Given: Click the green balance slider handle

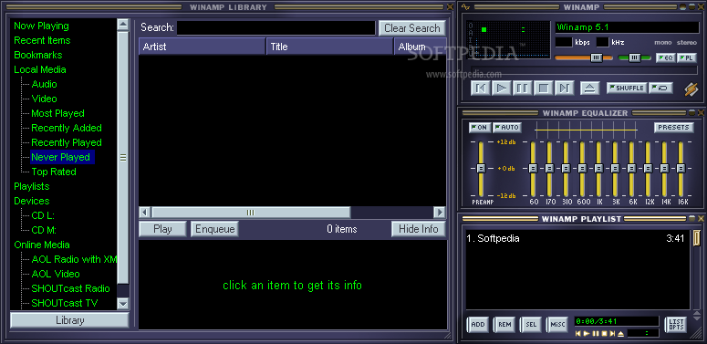Looking at the screenshot, I should (635, 57).
